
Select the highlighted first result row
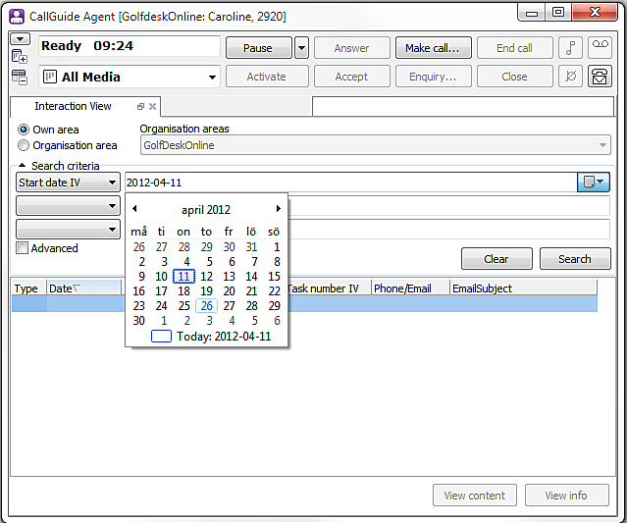[x=305, y=304]
